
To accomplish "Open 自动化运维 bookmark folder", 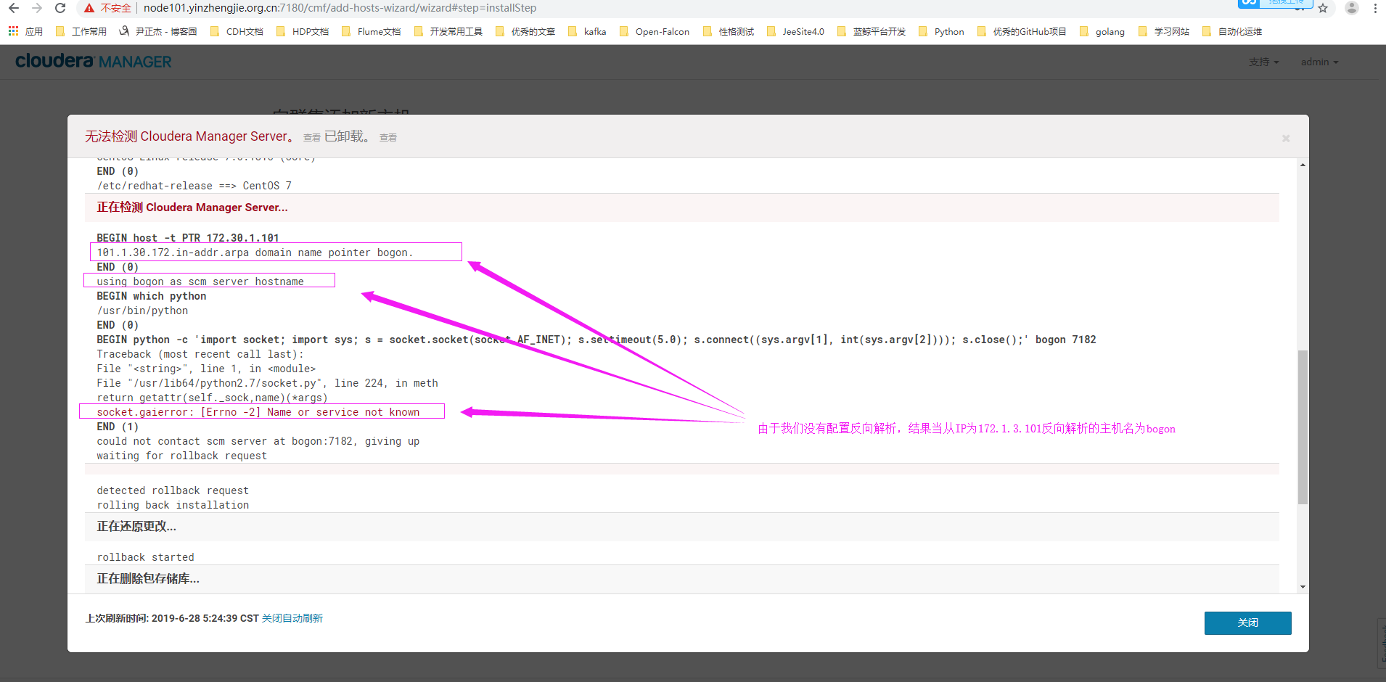I will tap(1232, 31).
